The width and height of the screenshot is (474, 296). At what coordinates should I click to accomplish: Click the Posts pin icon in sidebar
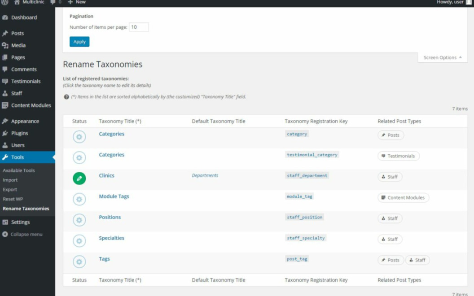click(x=5, y=33)
